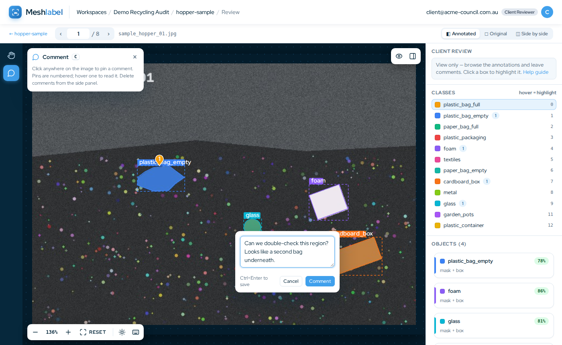562x345 pixels.
Task: Zoom in with the plus icon
Action: pyautogui.click(x=68, y=332)
